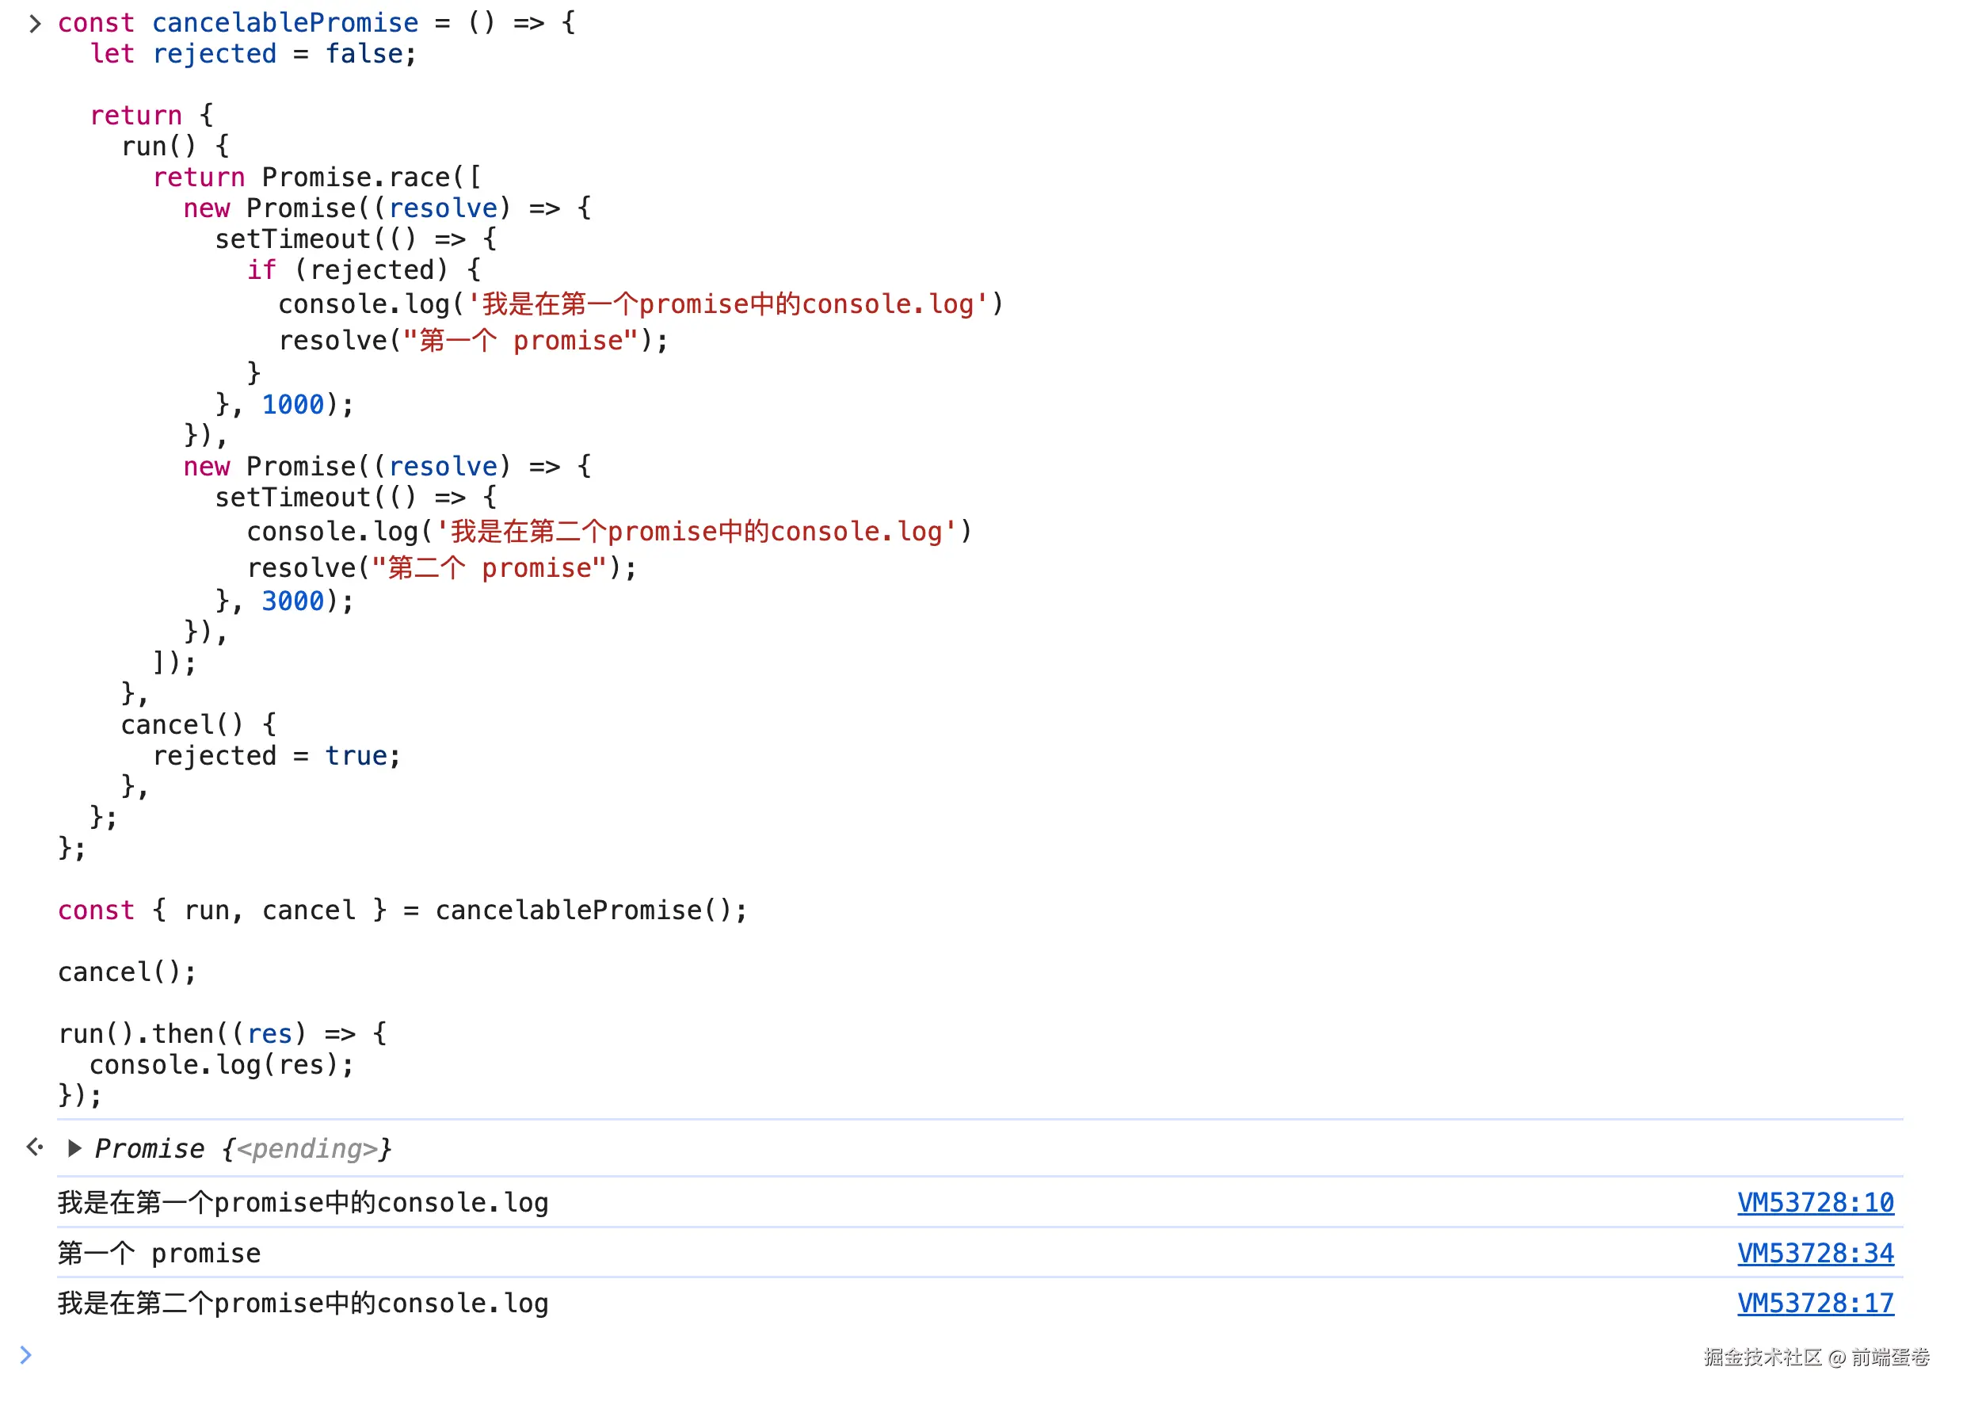Open source link VM53728:10
Image resolution: width=1963 pixels, height=1401 pixels.
pos(1815,1203)
